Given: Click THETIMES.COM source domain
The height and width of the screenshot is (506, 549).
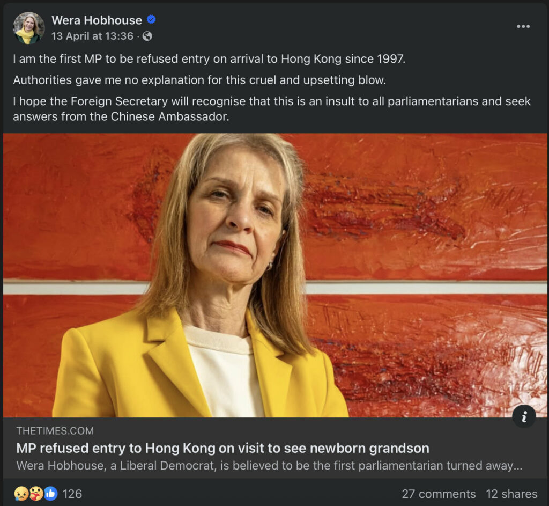Looking at the screenshot, I should 55,431.
